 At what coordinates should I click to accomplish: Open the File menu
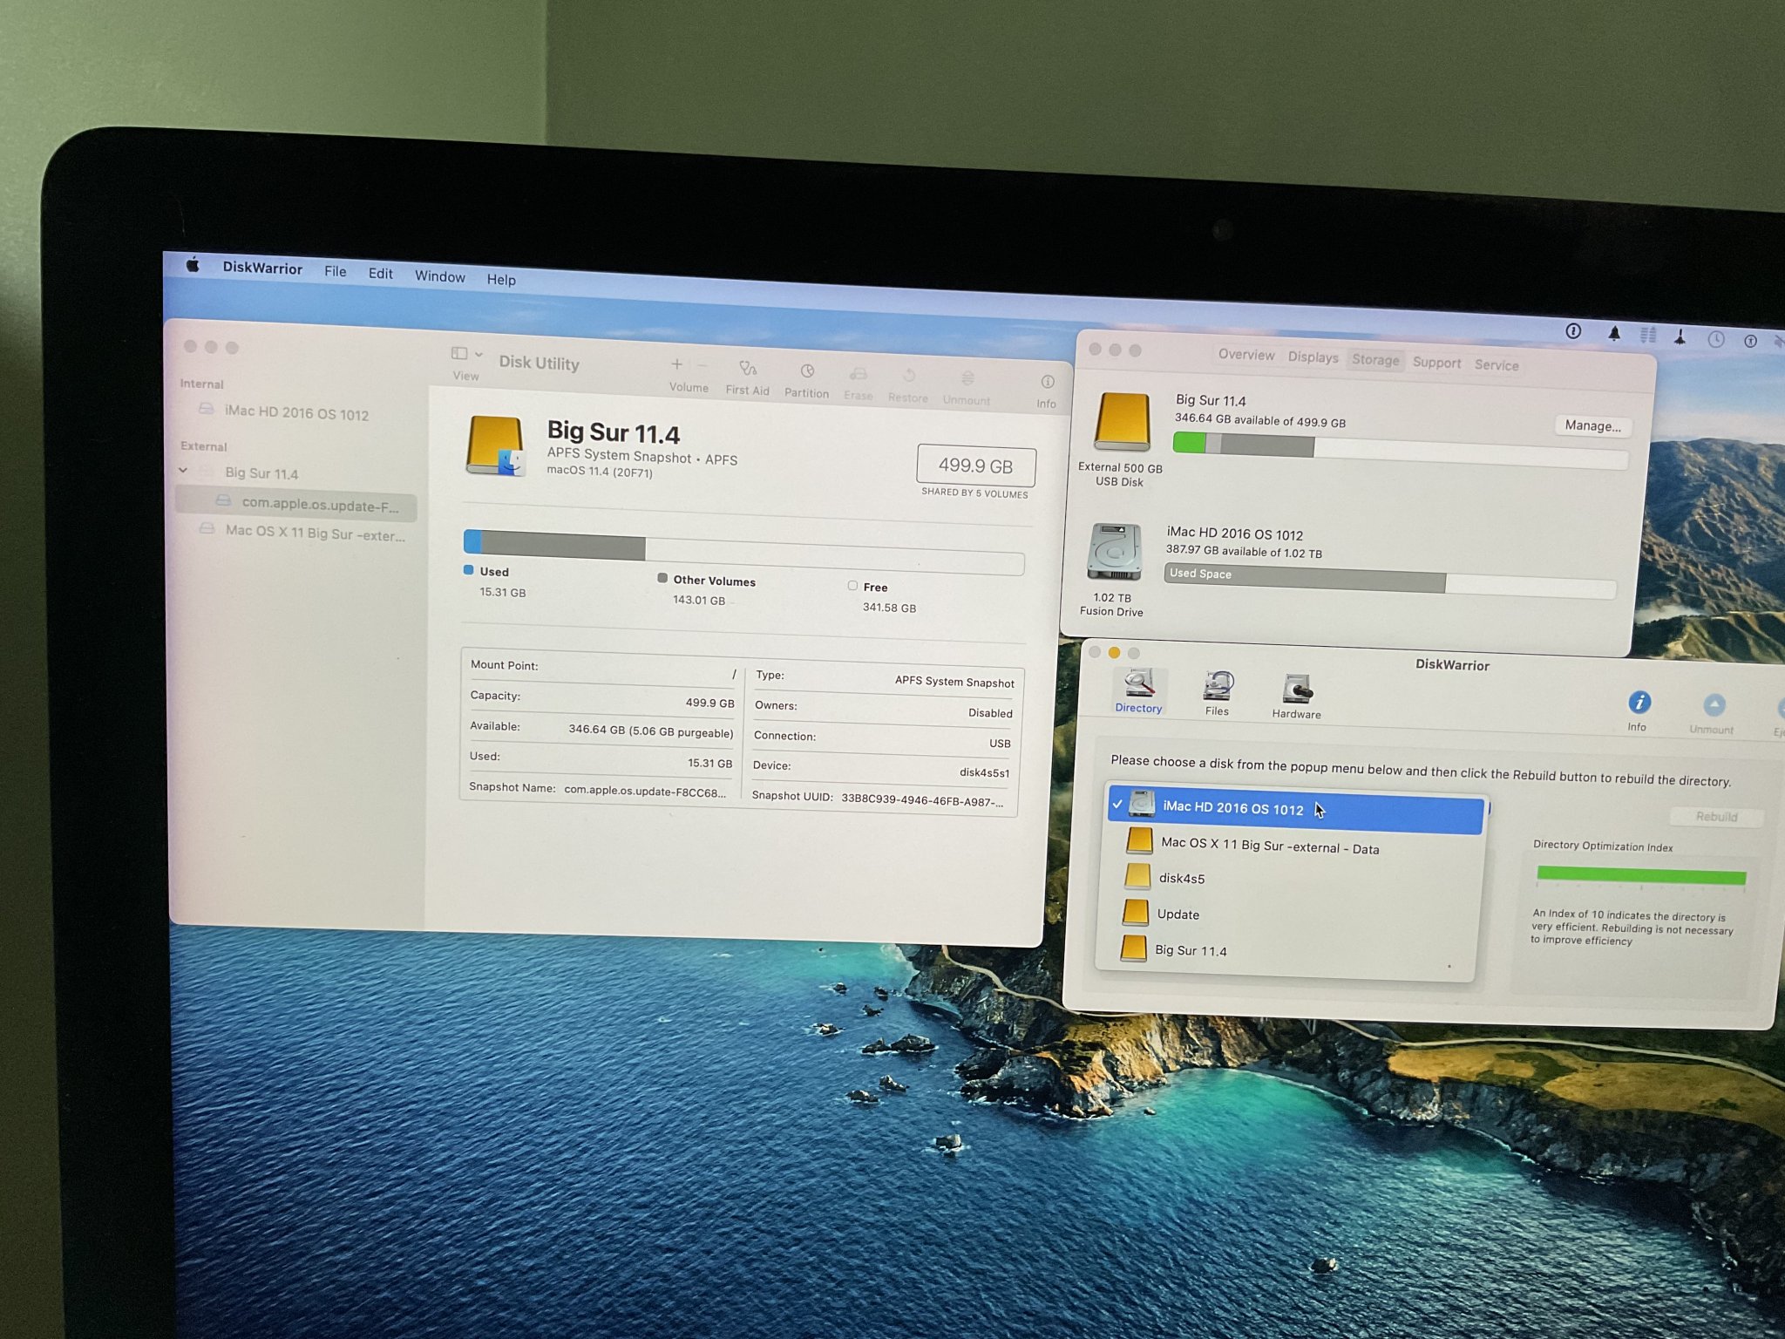point(336,272)
